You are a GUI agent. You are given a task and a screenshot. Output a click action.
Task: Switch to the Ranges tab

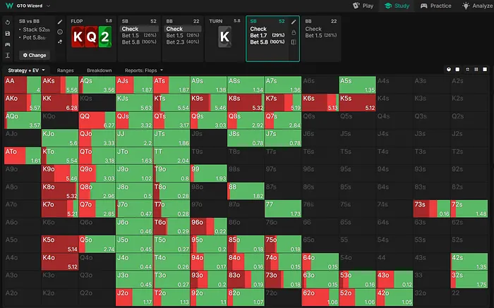(x=66, y=70)
